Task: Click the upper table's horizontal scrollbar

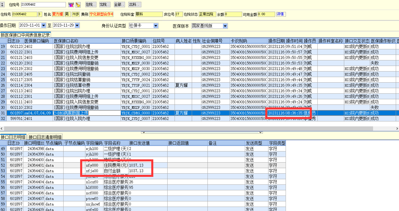Action: [x=188, y=129]
